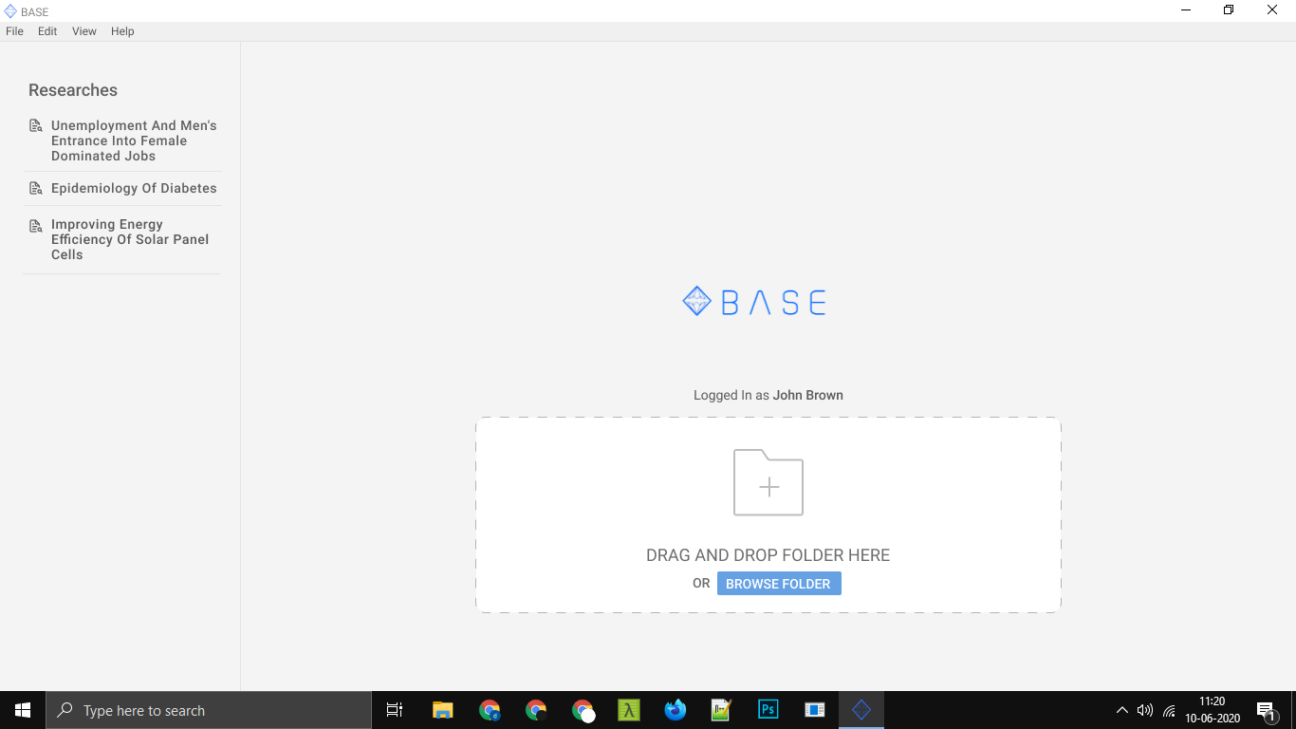Open the green lambda app on the taskbar

[629, 710]
